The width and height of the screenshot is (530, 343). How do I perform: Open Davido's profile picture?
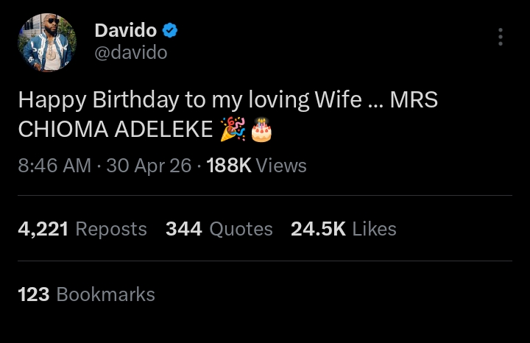pyautogui.click(x=47, y=43)
